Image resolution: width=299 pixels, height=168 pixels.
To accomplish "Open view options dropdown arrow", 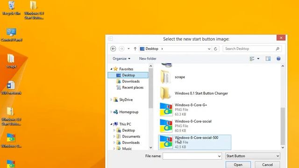I will tap(258, 59).
